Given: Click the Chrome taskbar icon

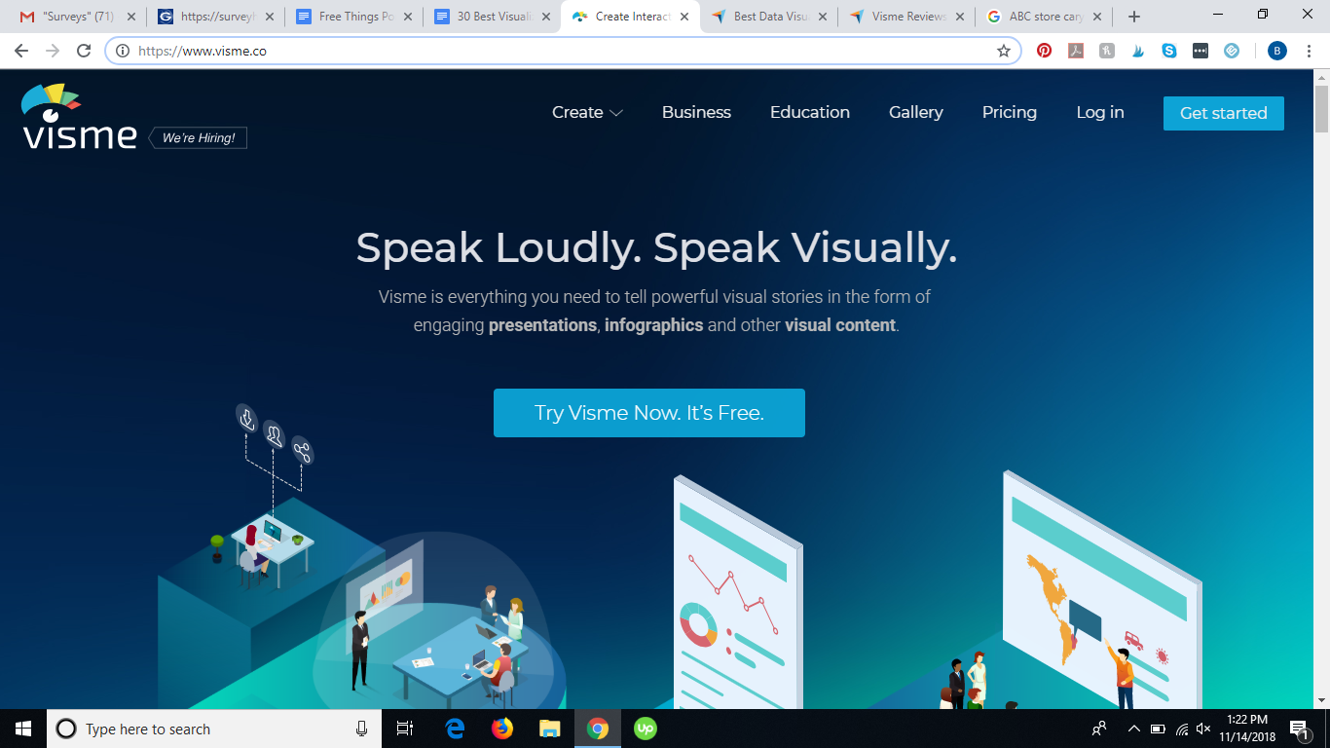Looking at the screenshot, I should coord(598,729).
